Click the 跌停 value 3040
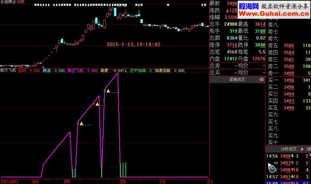The height and width of the screenshot is (184, 311). [260, 45]
